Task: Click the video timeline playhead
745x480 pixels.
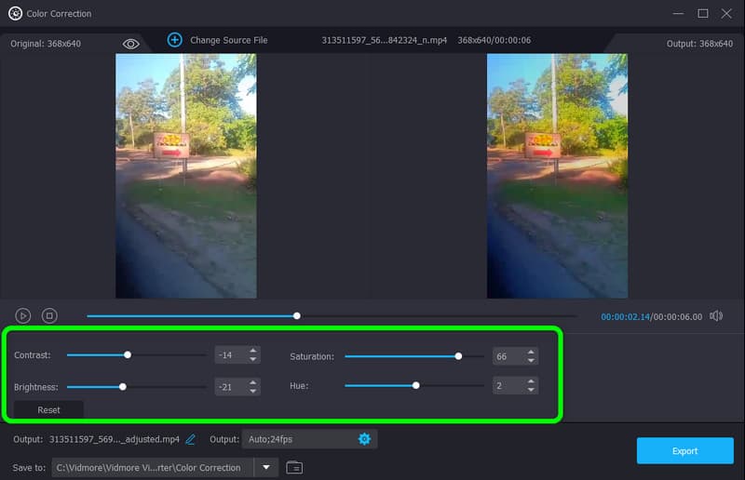Action: click(297, 316)
